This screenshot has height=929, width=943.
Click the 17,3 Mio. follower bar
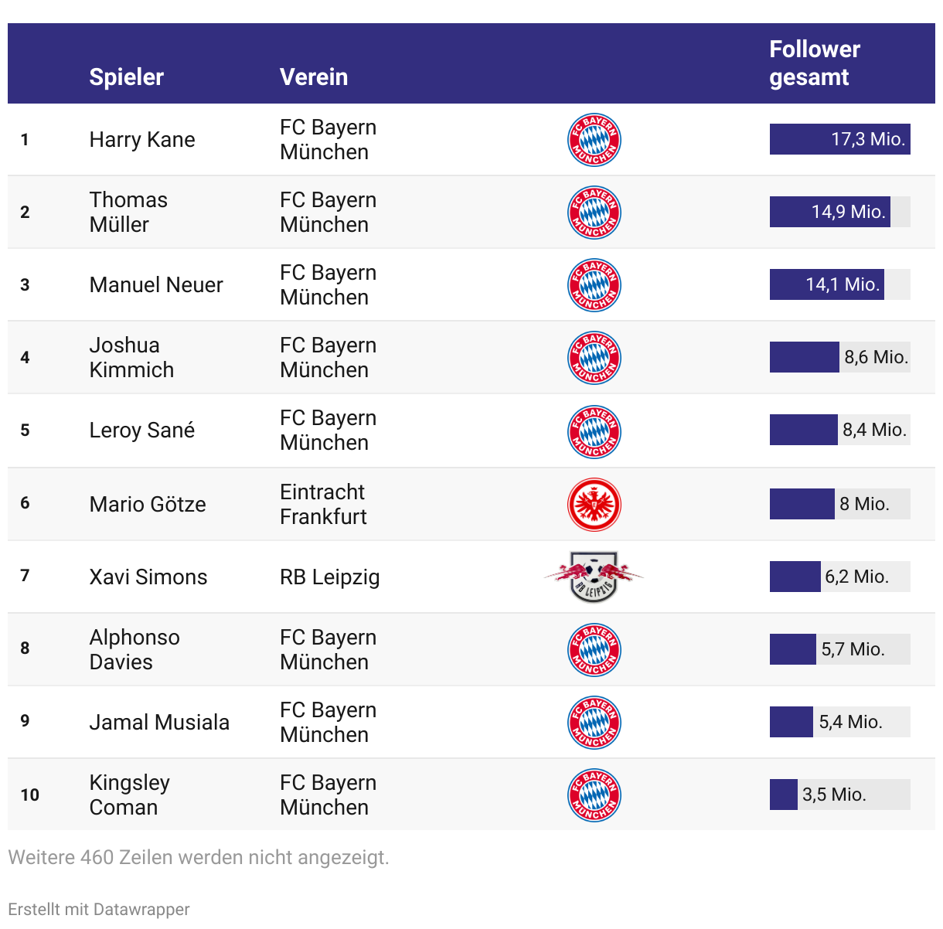pyautogui.click(x=840, y=139)
